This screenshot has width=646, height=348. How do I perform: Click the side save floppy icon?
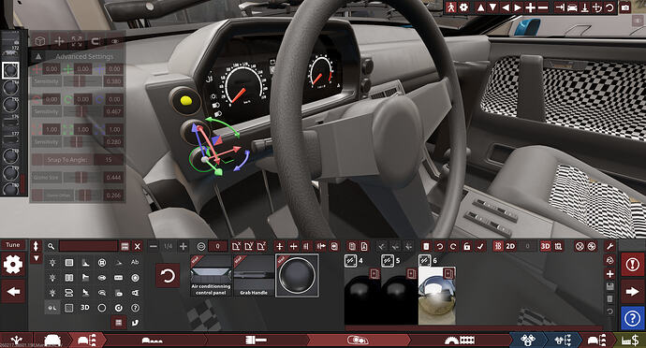[x=609, y=286]
